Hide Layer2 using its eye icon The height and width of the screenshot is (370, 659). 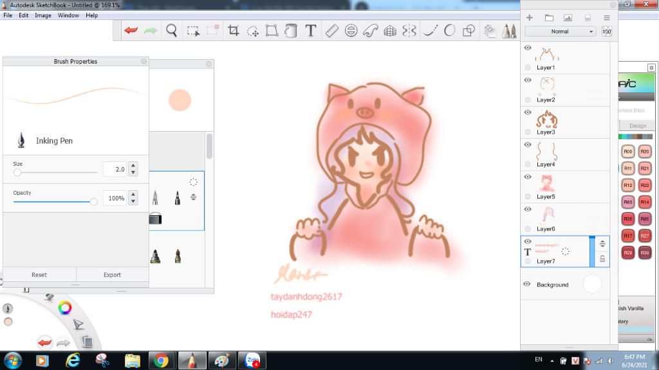528,80
